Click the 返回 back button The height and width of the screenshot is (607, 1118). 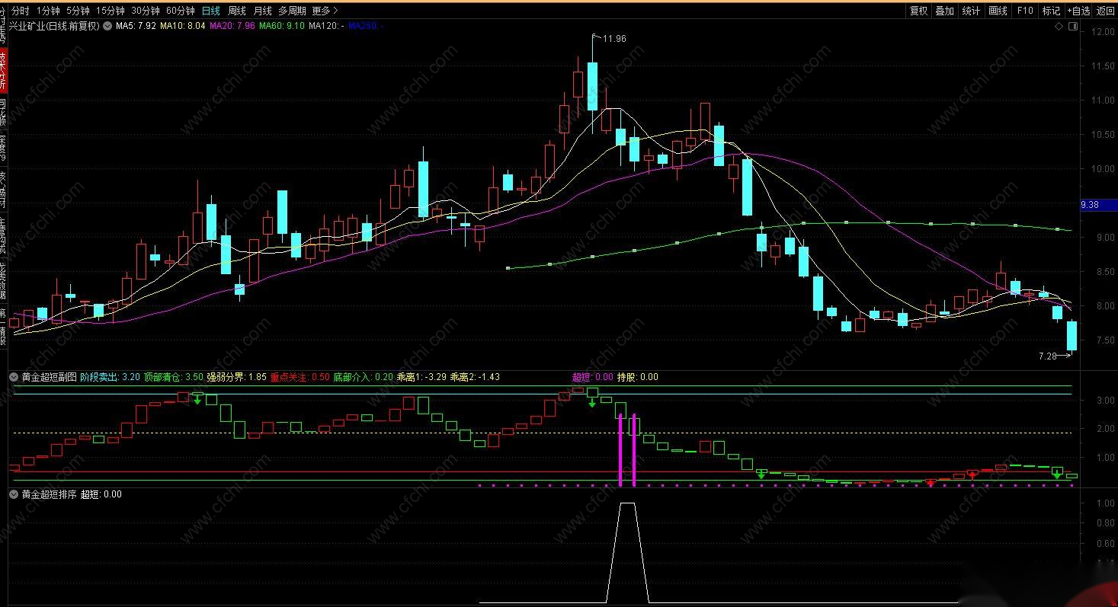[x=1105, y=11]
